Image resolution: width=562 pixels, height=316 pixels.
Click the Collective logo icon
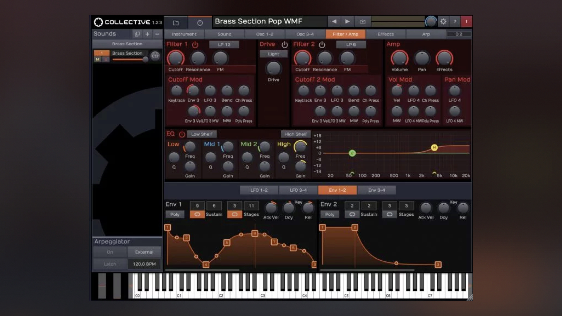tap(98, 22)
